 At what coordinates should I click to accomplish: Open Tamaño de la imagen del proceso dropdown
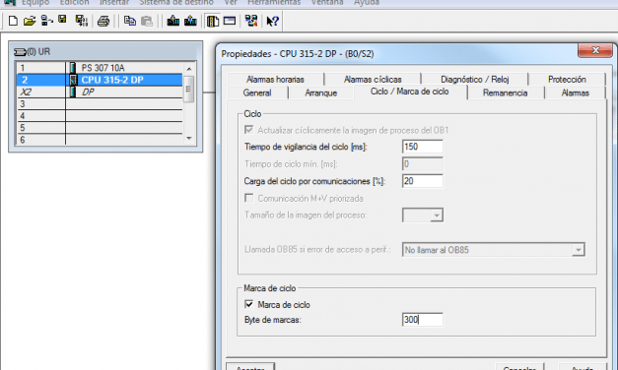pyautogui.click(x=437, y=216)
